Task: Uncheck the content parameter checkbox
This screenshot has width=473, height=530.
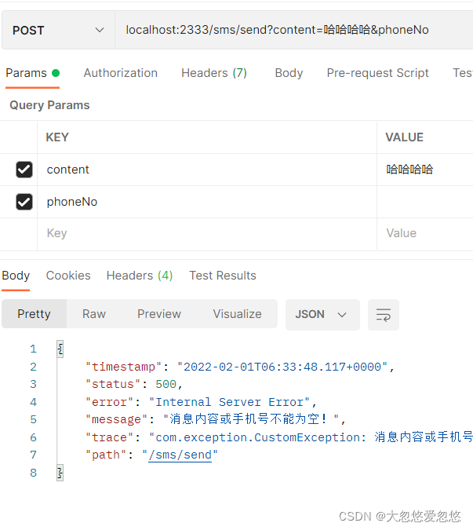Action: click(24, 170)
